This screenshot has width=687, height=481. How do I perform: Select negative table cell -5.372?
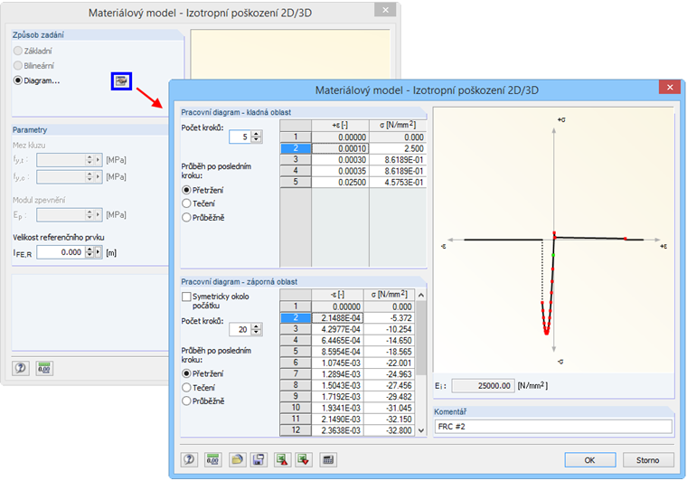tap(389, 318)
